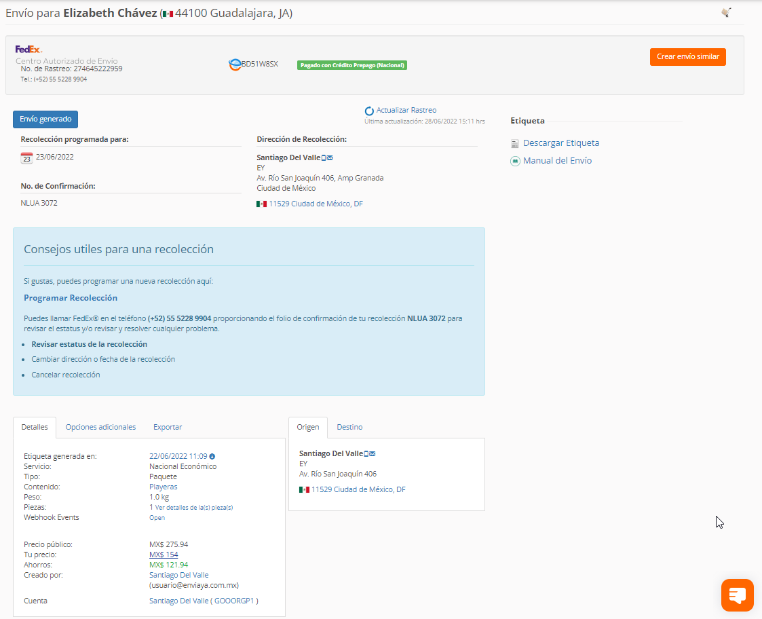Open the Playeras content link
The width and height of the screenshot is (762, 619).
164,487
